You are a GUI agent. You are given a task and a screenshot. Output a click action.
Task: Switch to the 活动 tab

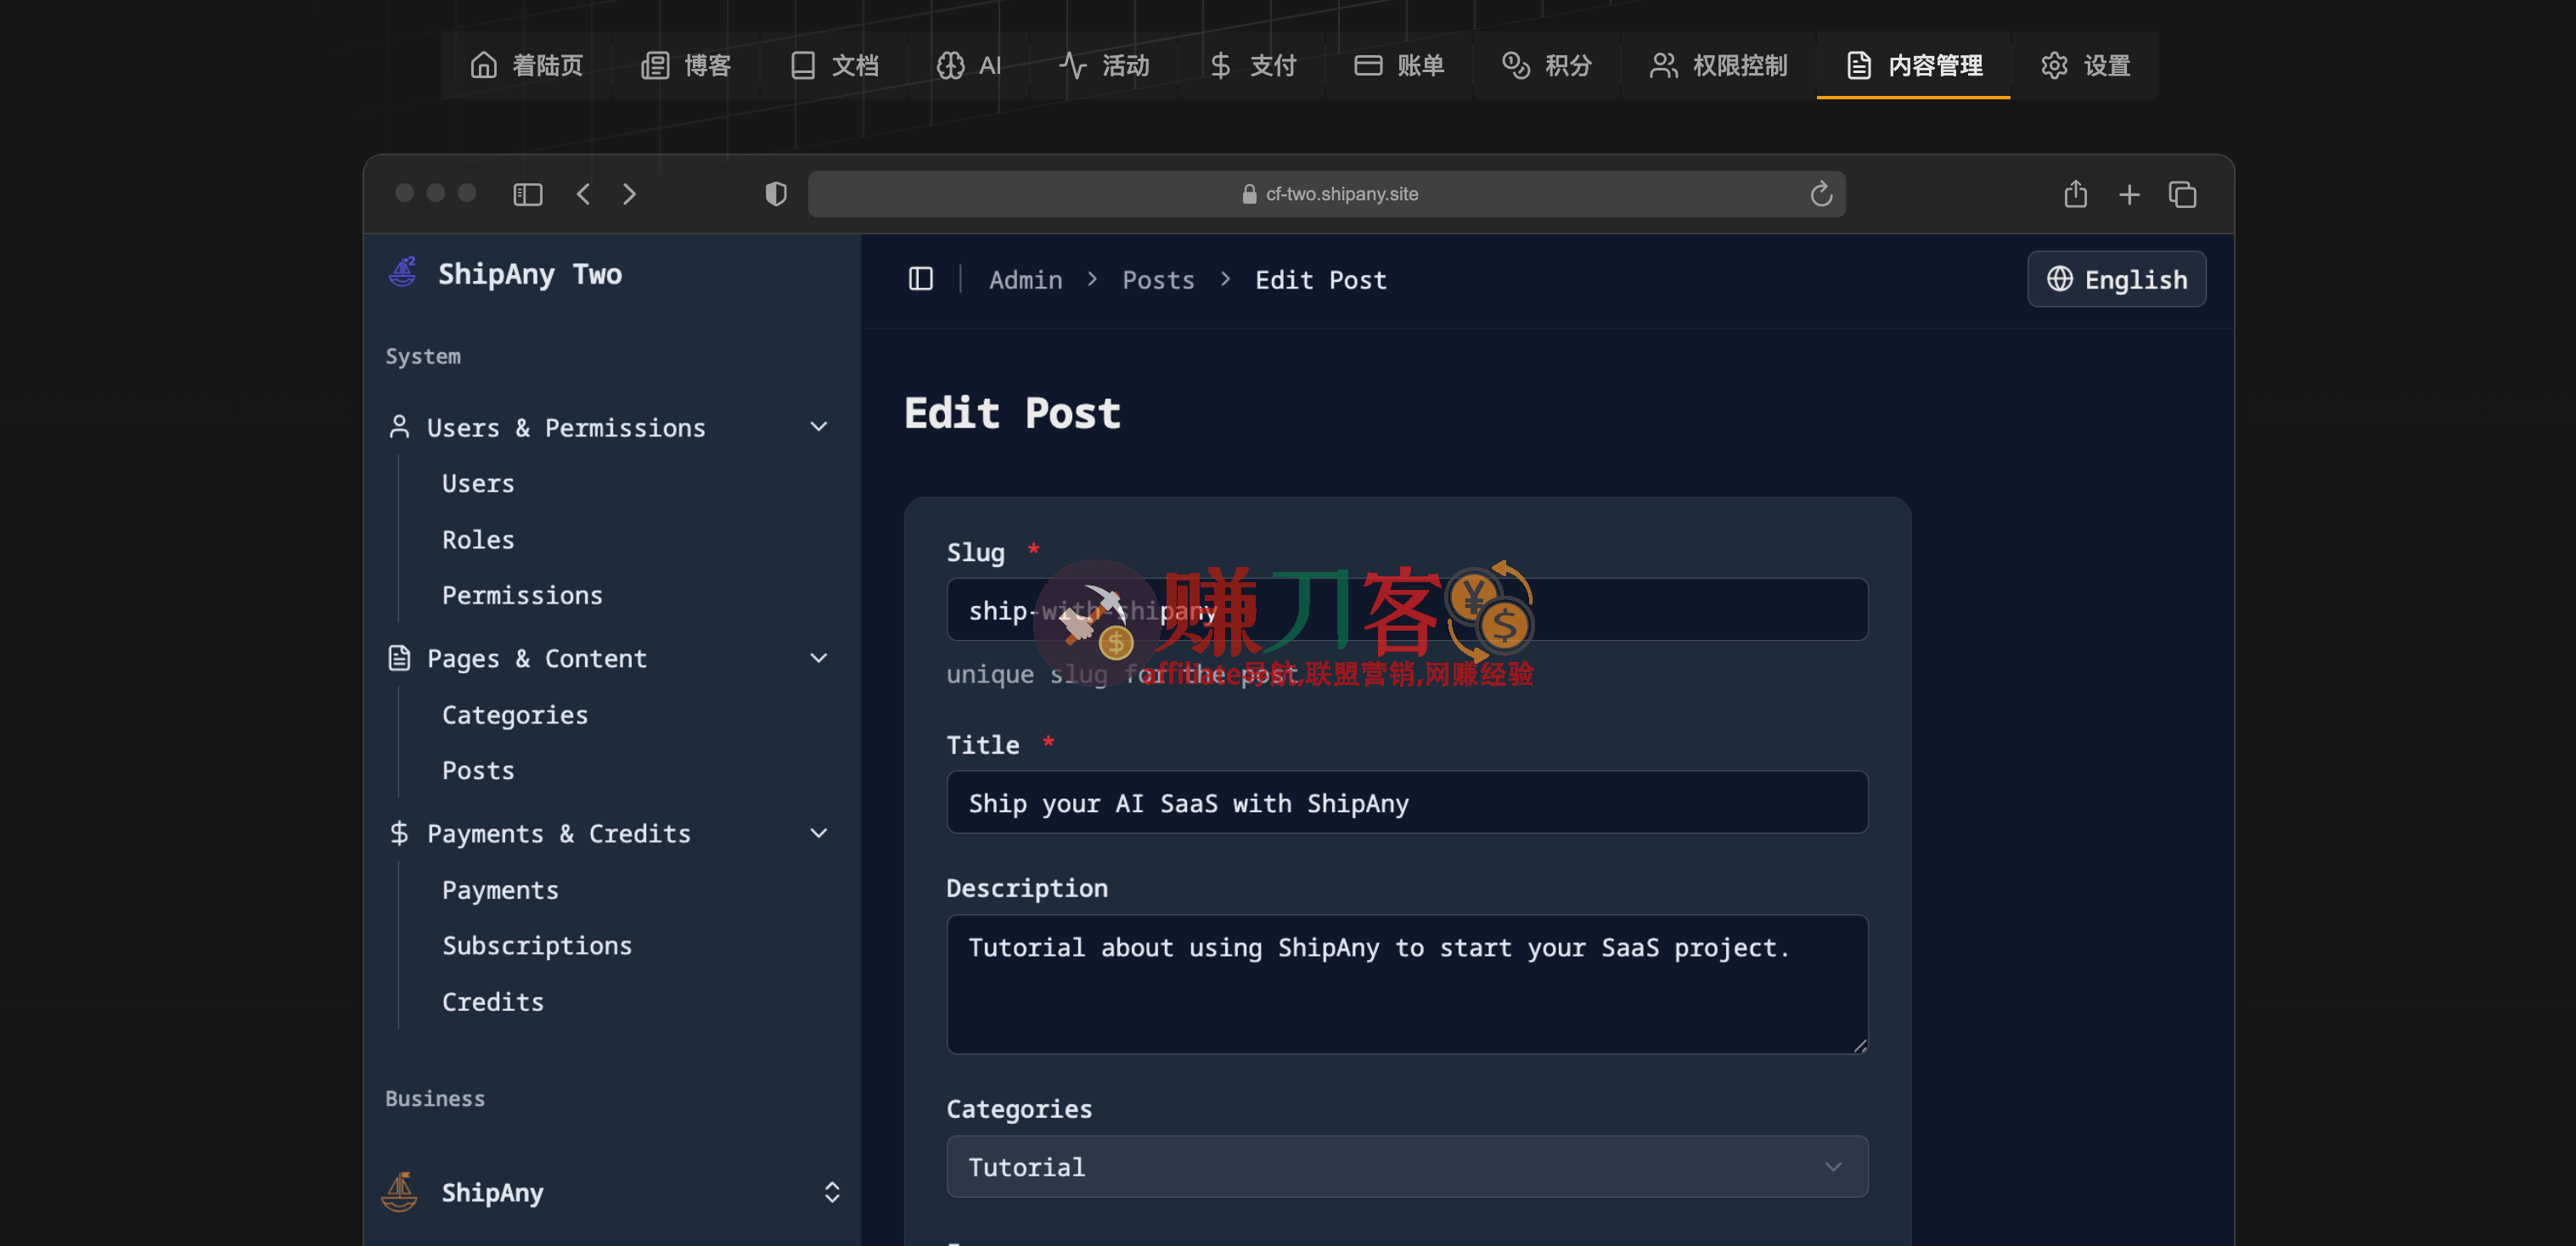tap(1104, 66)
